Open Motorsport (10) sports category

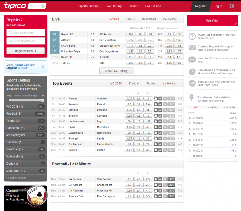(x=26, y=171)
